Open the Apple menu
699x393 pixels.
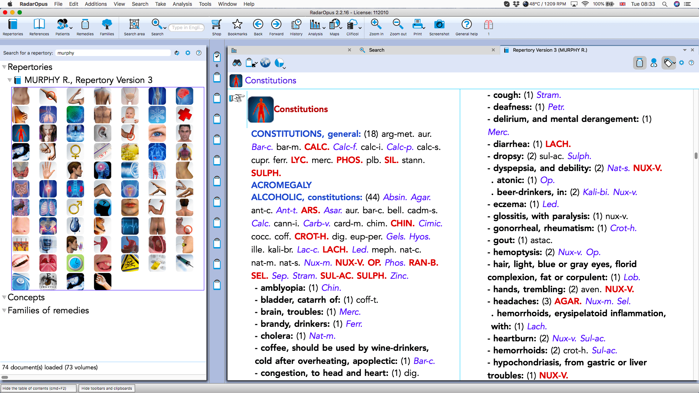tap(10, 4)
